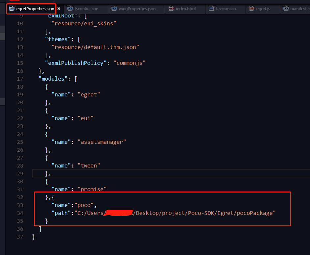Click the "resource/default.thm.json" value
Viewport: 310px width, 255px height.
(95, 47)
